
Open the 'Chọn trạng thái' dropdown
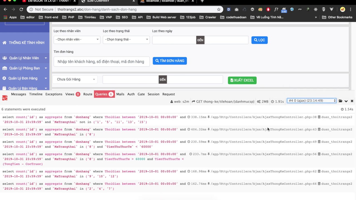pyautogui.click(x=126, y=39)
